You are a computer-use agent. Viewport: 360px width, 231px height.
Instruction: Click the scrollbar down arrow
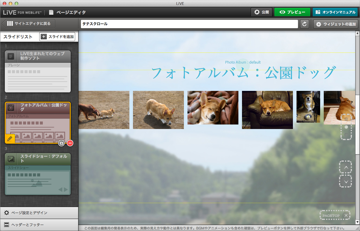click(x=358, y=222)
